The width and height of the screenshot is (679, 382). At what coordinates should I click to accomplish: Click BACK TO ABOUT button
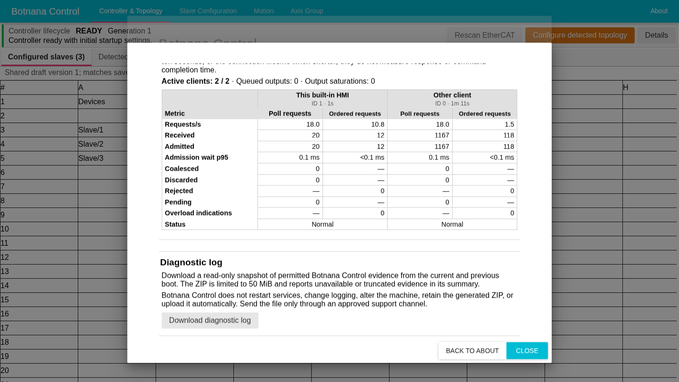click(x=472, y=350)
